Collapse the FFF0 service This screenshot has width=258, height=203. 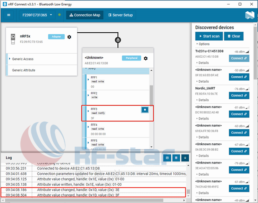tap(86, 69)
